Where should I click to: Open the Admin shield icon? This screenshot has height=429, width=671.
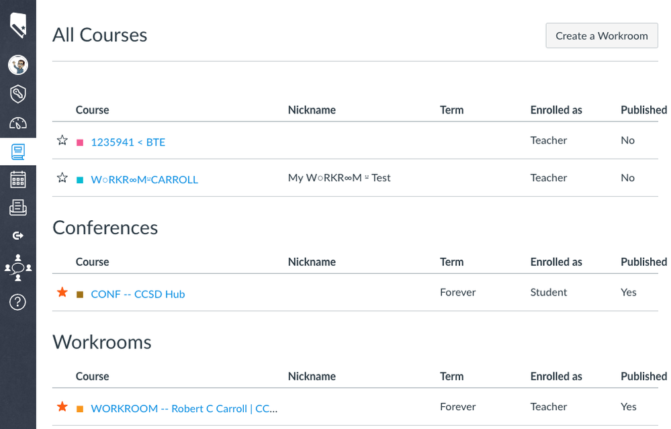pyautogui.click(x=18, y=94)
